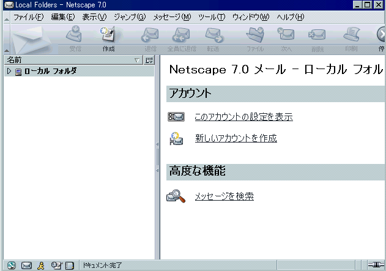This screenshot has width=386, height=271.
Task: Open the ヘルプ(H) menu
Action: click(x=290, y=17)
